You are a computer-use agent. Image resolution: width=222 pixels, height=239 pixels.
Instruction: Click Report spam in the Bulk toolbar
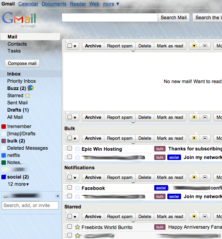[x=120, y=138]
